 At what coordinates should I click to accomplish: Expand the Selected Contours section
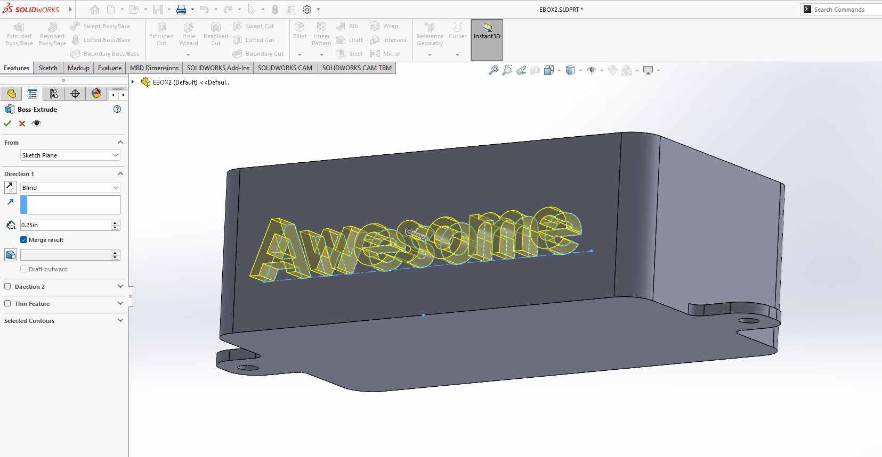click(120, 321)
